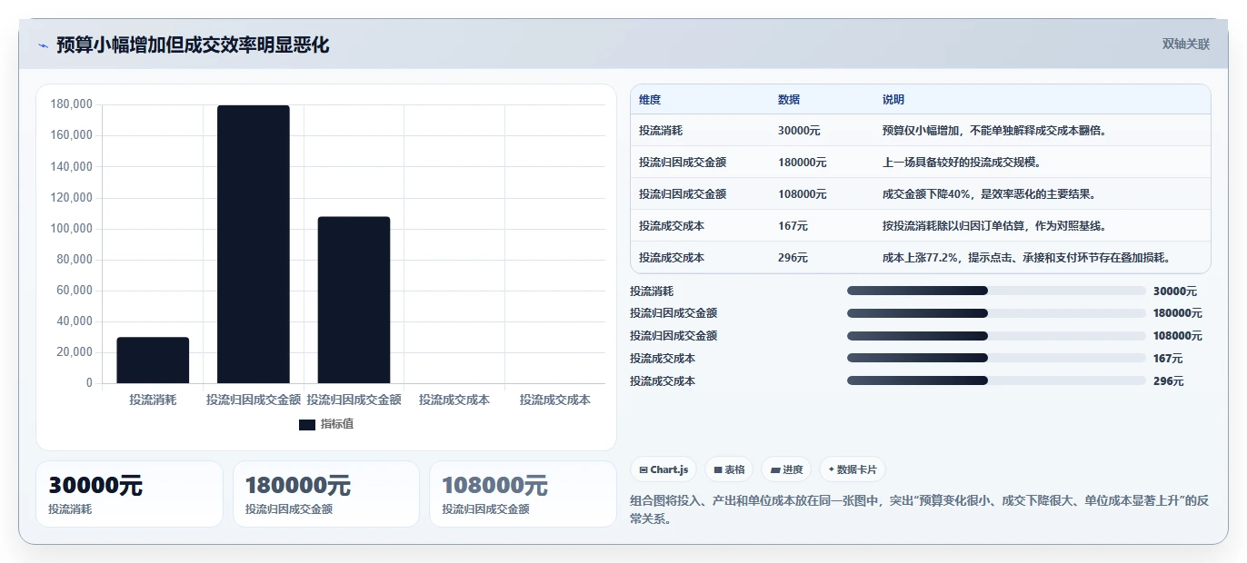
Task: Click the 180,000 y-axis tick label
Action: click(x=72, y=104)
